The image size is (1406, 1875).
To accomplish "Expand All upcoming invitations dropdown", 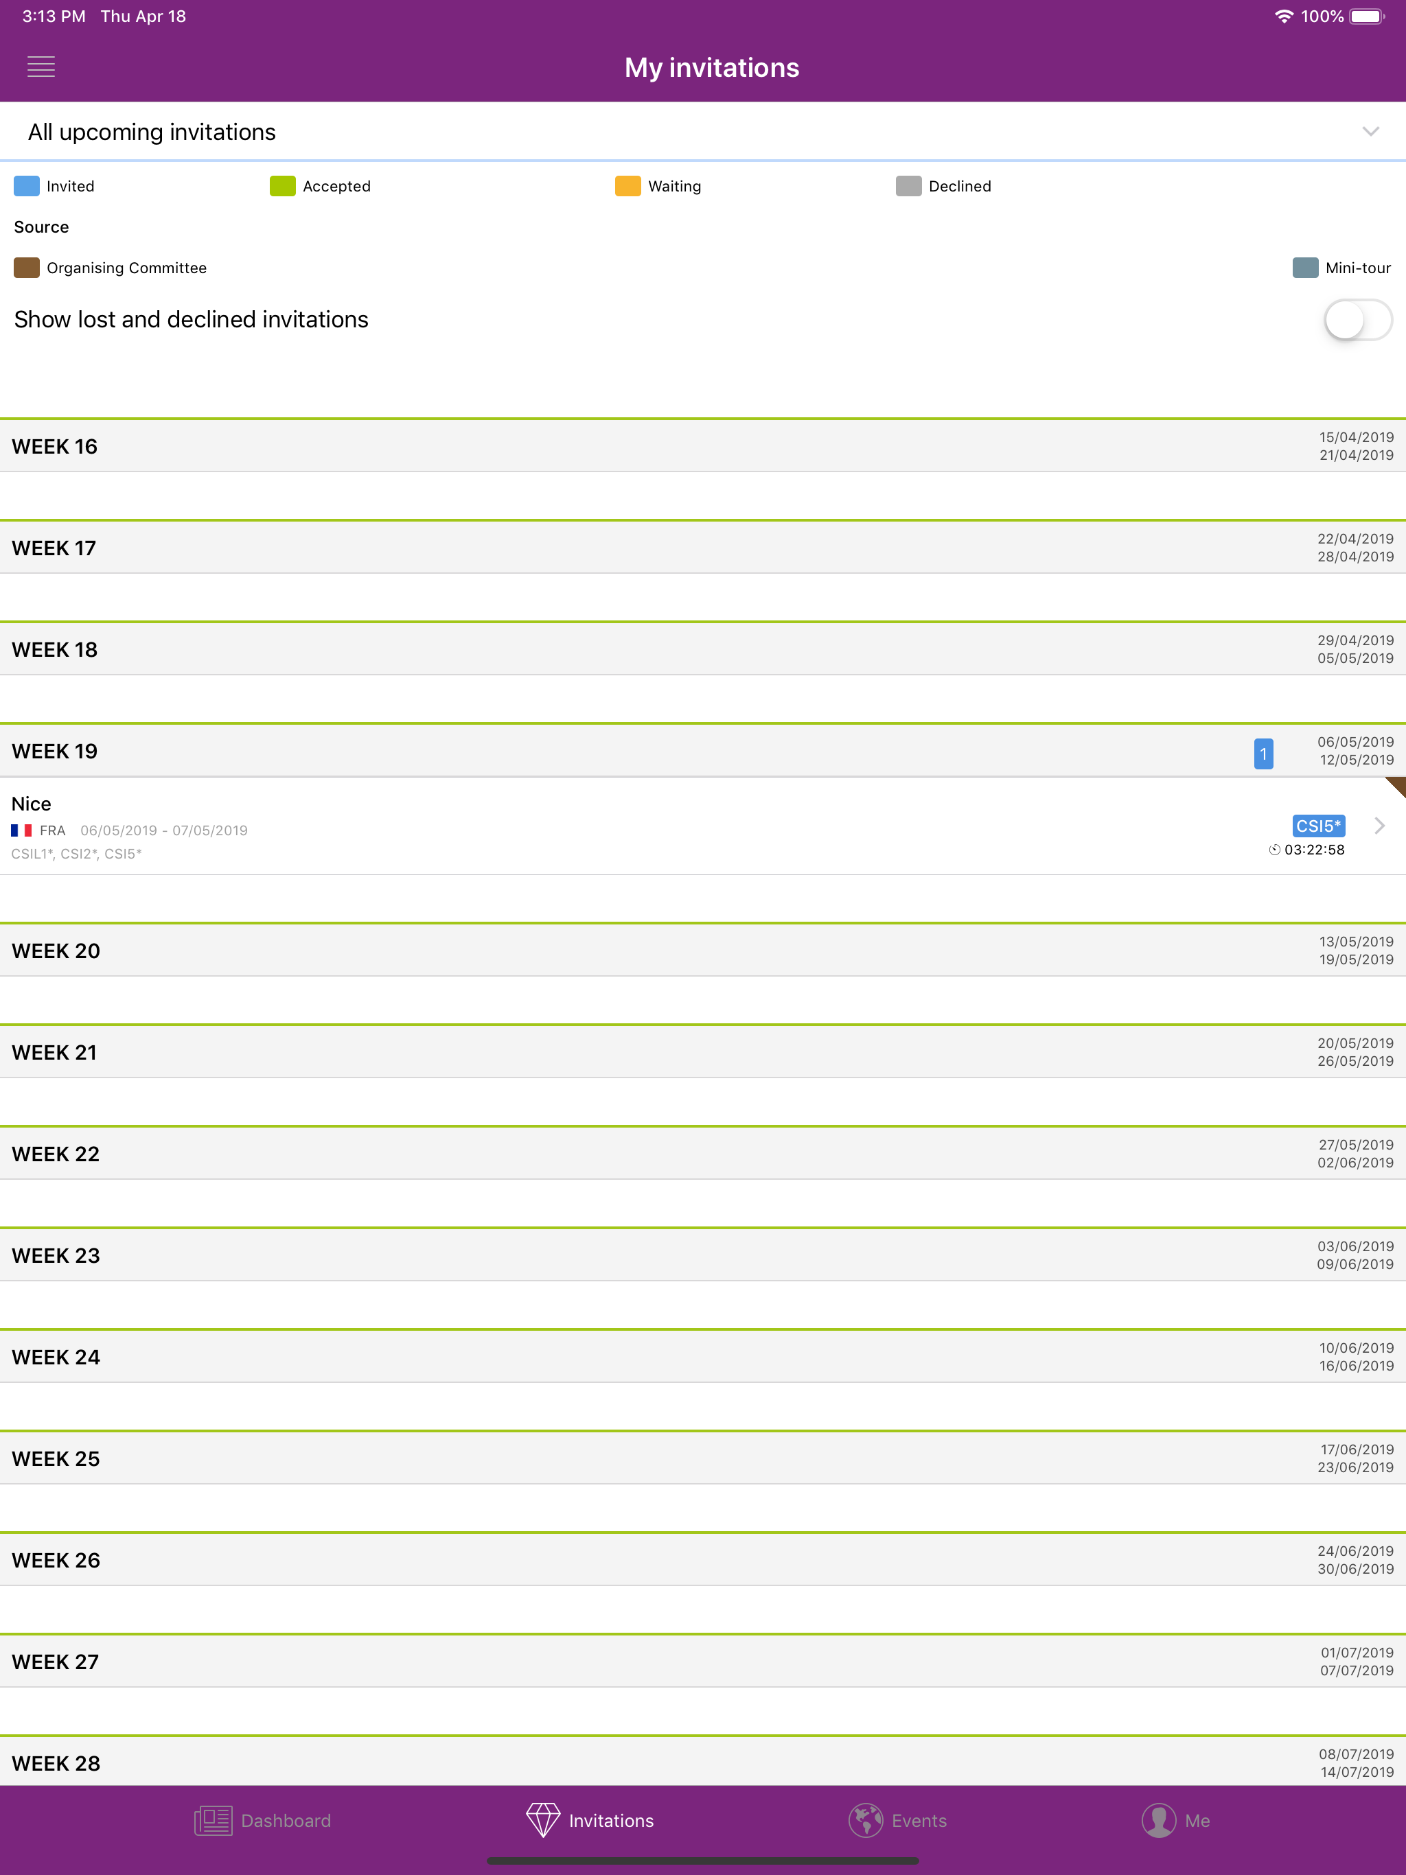I will click(x=1370, y=131).
